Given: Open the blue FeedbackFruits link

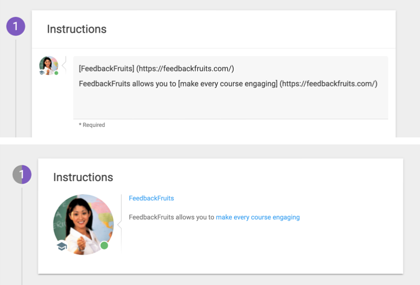Looking at the screenshot, I should (151, 198).
